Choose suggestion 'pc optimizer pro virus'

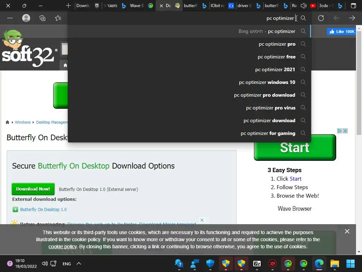(189, 108)
